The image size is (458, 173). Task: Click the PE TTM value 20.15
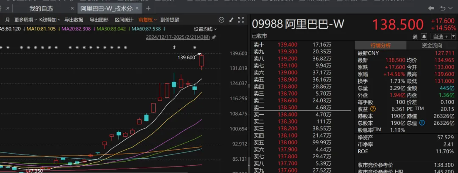click(x=448, y=109)
